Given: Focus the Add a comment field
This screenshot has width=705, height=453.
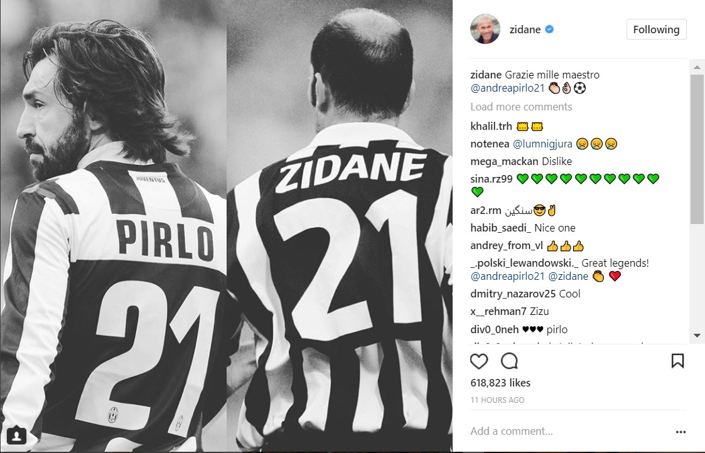Looking at the screenshot, I should click(x=569, y=432).
